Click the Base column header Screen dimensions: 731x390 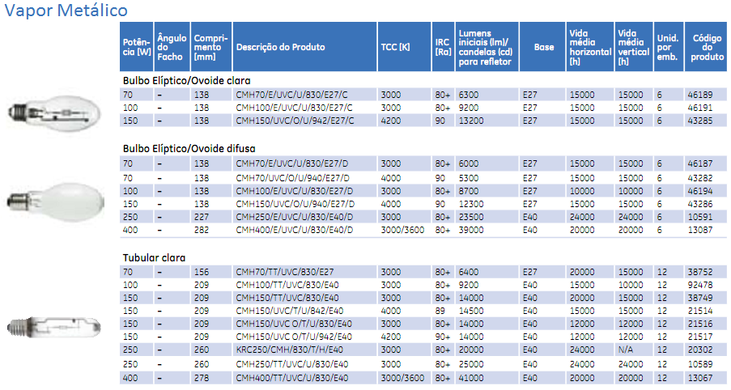point(542,47)
